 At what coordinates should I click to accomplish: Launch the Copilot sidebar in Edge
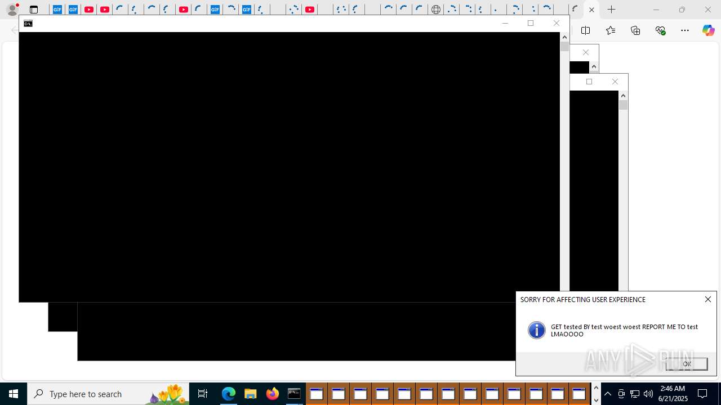(x=708, y=30)
